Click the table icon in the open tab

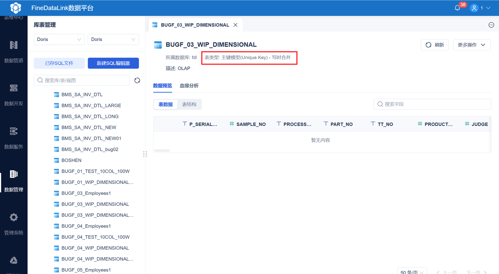click(x=155, y=25)
